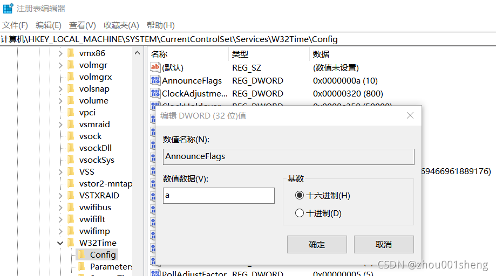496x276 pixels.
Task: Click the DWORD icon beside ClockAdjustme...
Action: click(155, 93)
